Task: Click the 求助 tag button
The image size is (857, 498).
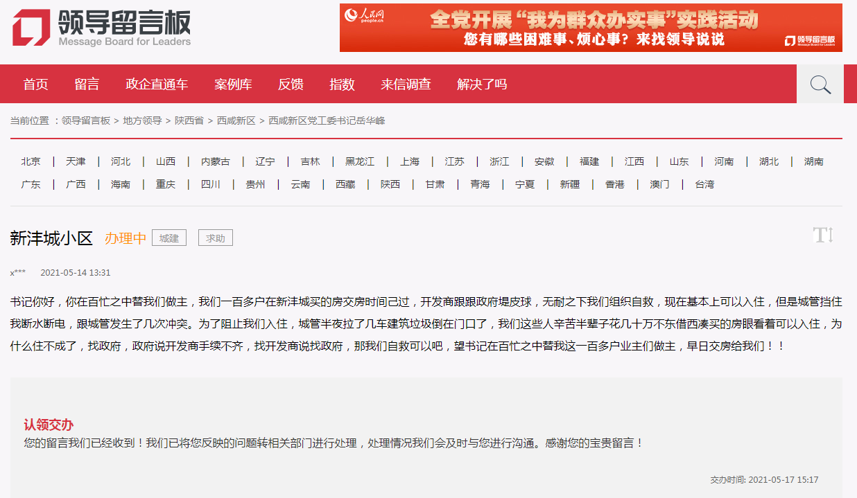Action: (x=215, y=238)
